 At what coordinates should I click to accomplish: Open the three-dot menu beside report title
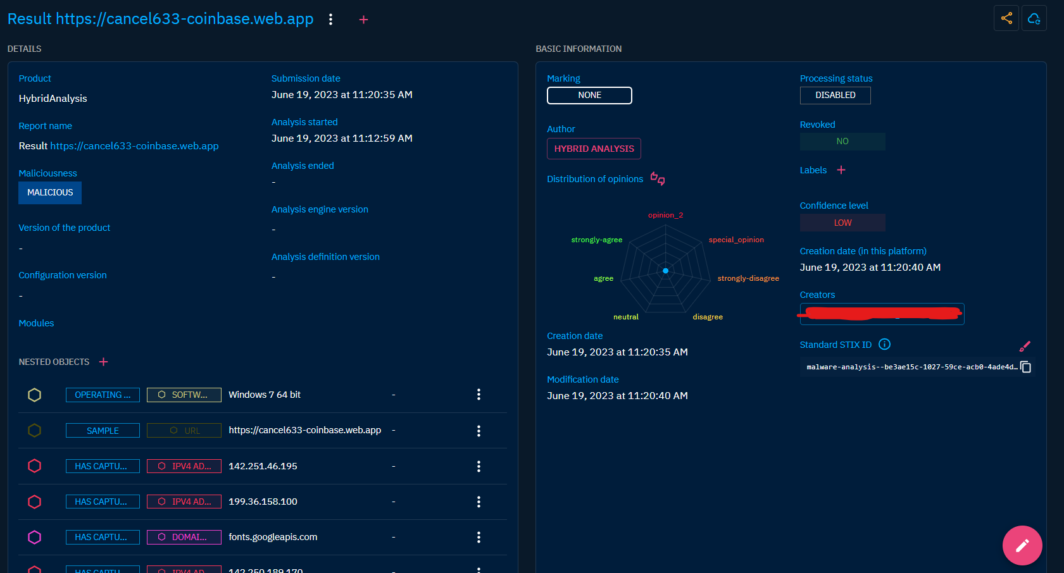(x=330, y=20)
